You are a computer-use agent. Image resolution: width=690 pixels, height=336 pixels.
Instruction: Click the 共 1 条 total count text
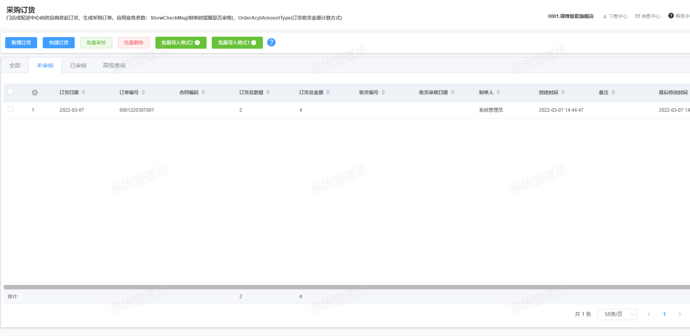[583, 314]
